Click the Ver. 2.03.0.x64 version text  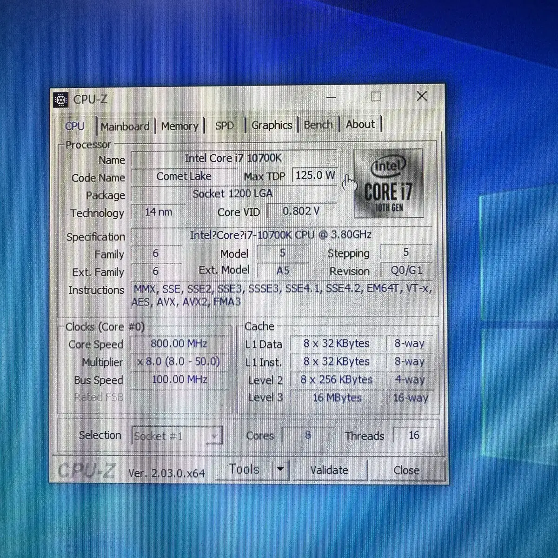(166, 473)
